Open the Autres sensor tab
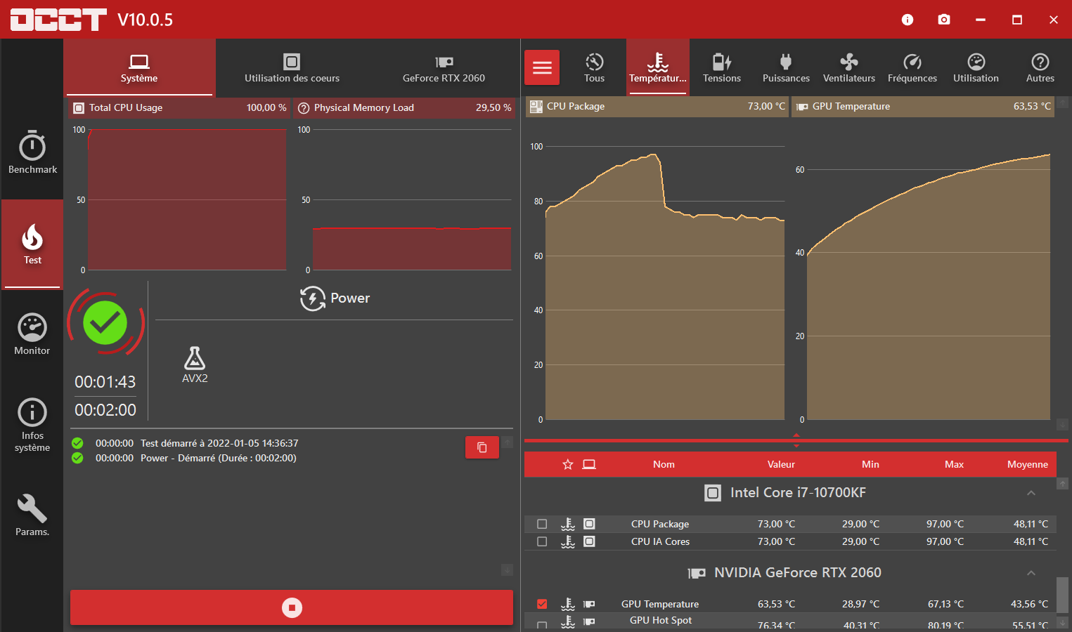The image size is (1072, 632). [x=1040, y=67]
